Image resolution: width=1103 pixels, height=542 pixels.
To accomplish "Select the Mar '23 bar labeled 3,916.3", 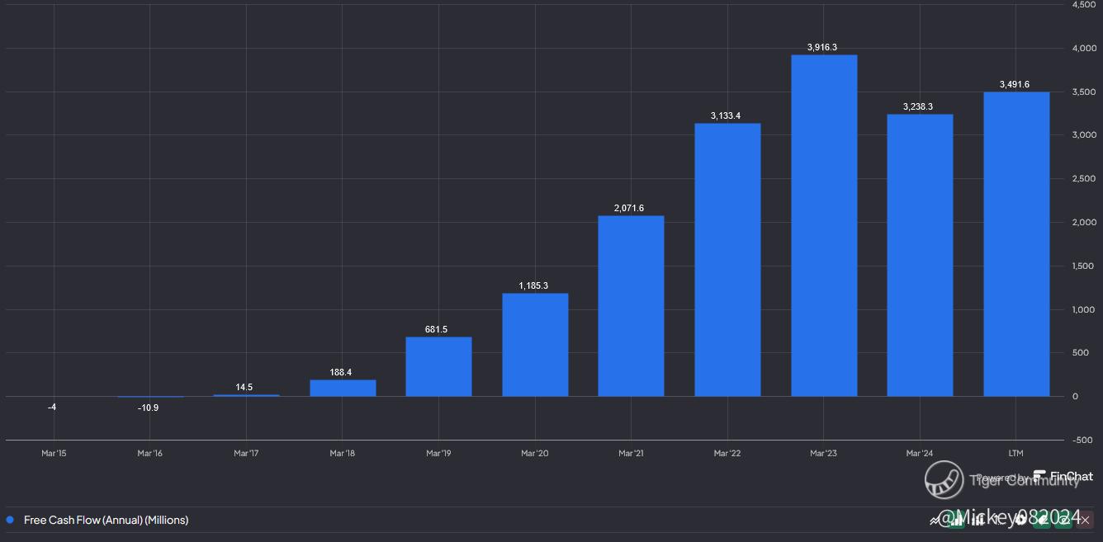I will click(x=824, y=225).
